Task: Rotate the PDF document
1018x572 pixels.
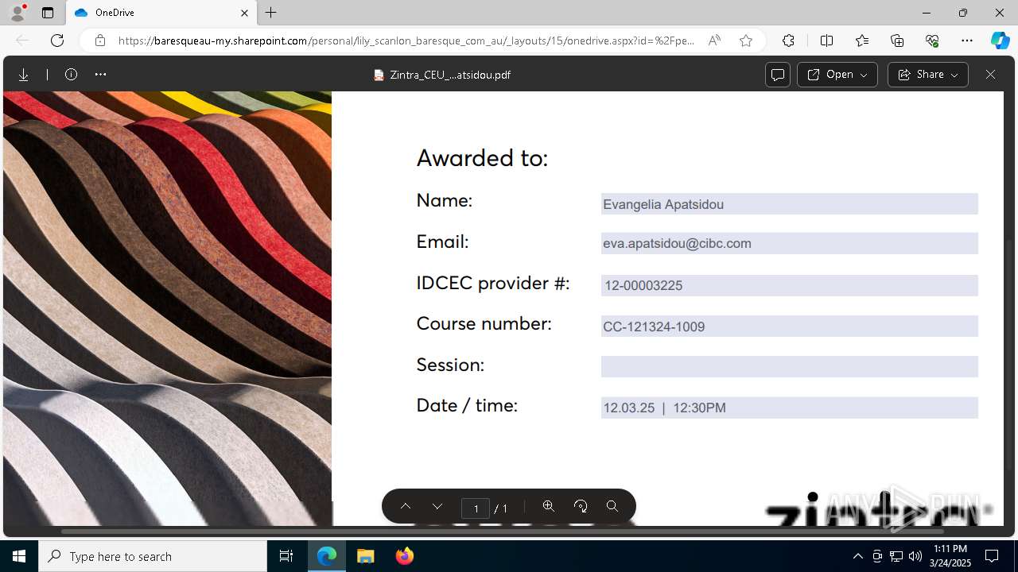Action: (x=581, y=507)
